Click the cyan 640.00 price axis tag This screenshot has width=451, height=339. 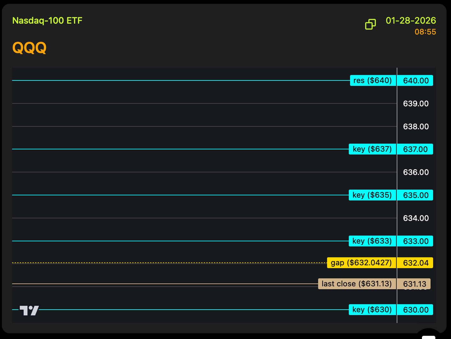point(415,80)
